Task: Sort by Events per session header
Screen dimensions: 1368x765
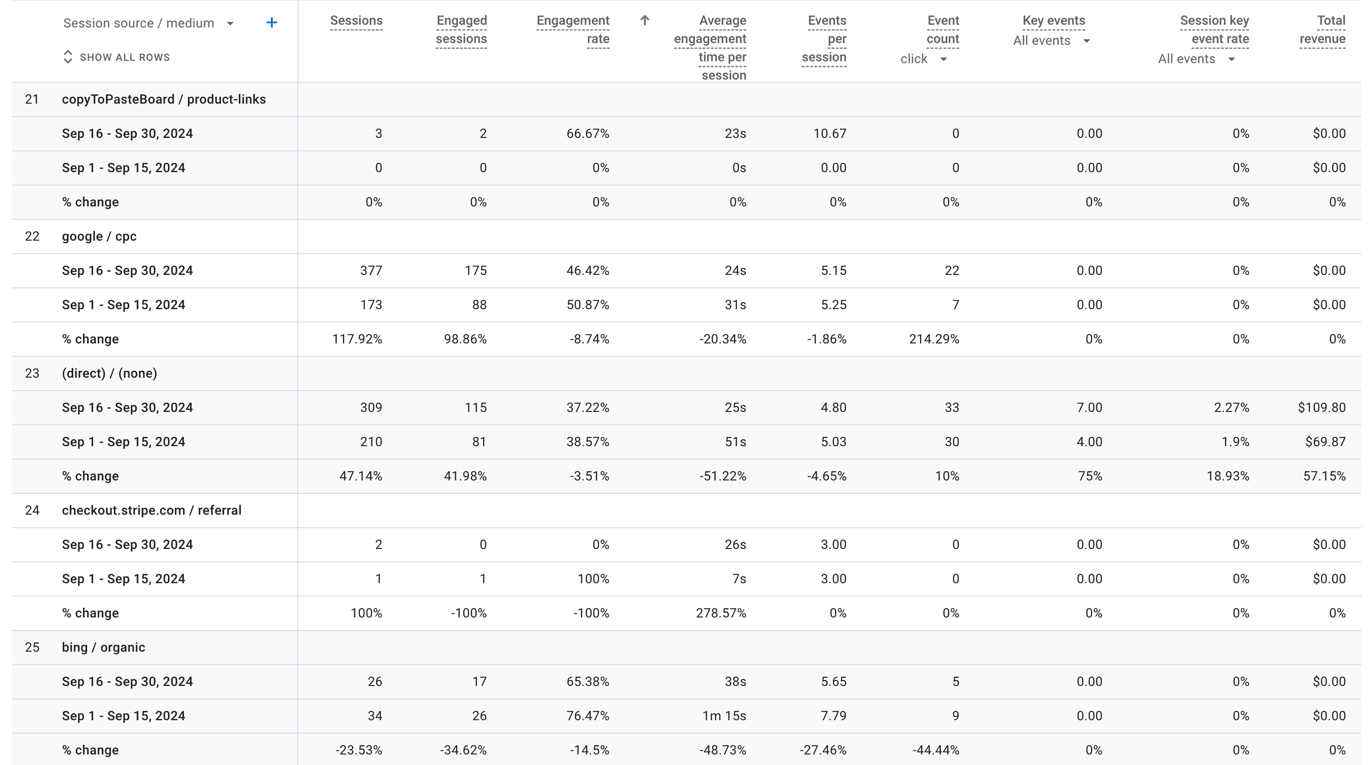Action: tap(824, 39)
